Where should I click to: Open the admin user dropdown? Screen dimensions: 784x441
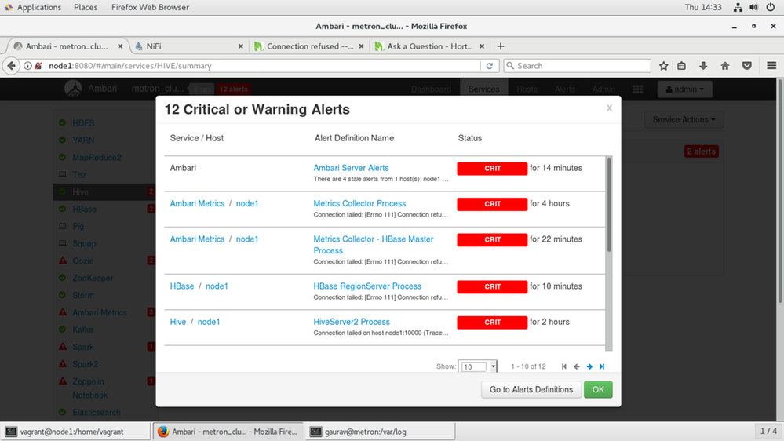pyautogui.click(x=684, y=89)
